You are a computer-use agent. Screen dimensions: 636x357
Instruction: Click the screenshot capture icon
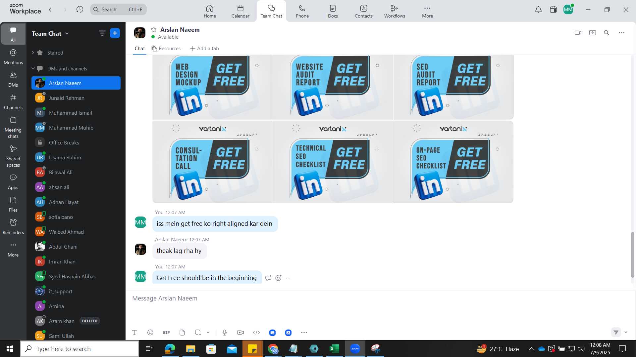[x=198, y=333]
